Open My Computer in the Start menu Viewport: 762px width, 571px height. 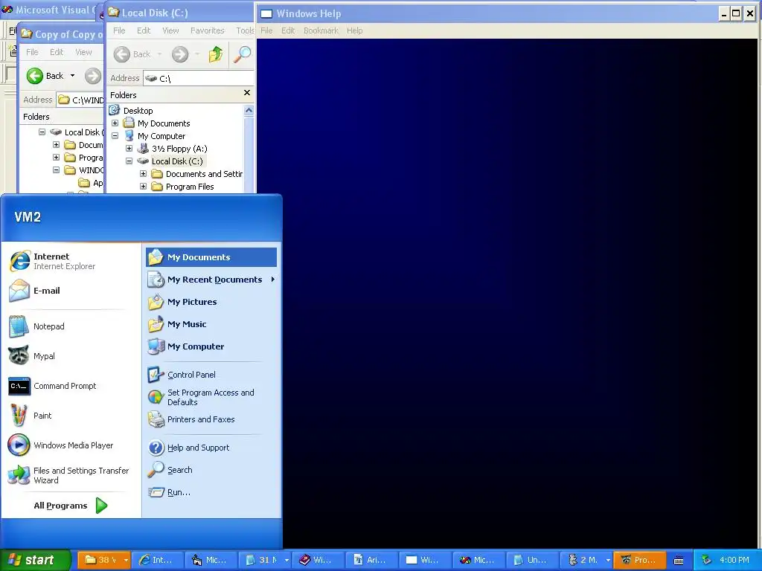click(211, 346)
